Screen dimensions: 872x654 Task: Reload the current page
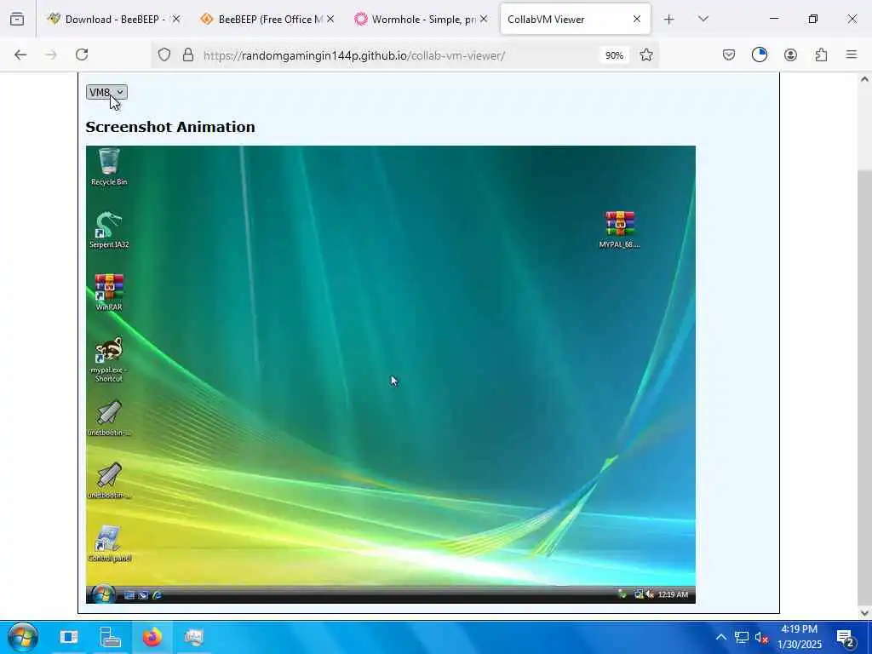tap(82, 54)
